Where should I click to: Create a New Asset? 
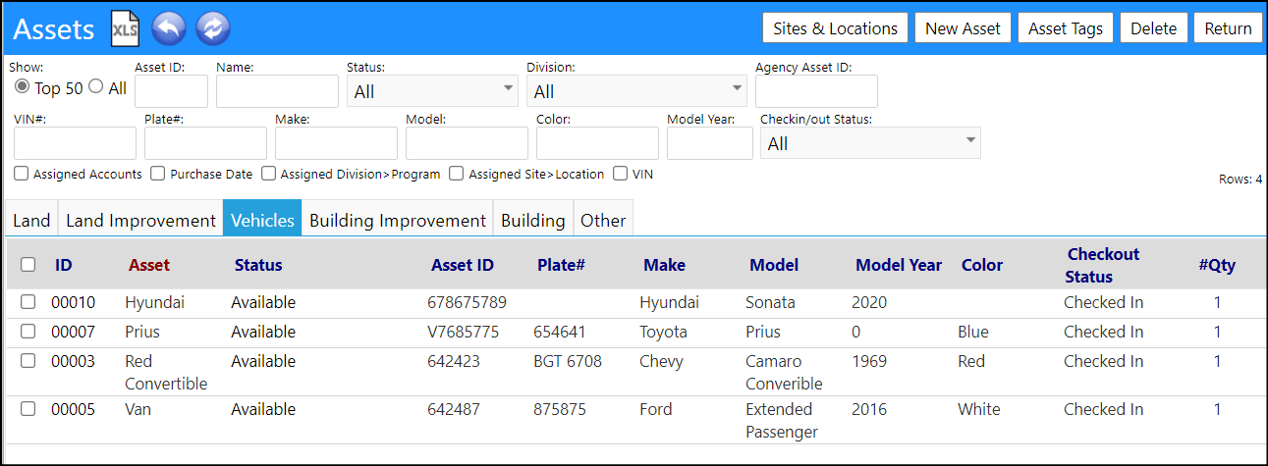[963, 28]
